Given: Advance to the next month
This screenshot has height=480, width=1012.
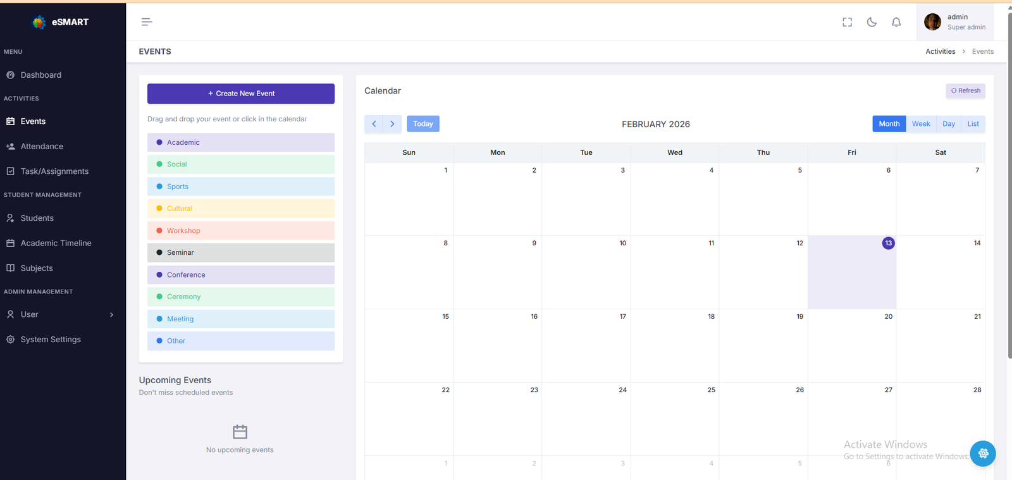Looking at the screenshot, I should point(392,124).
